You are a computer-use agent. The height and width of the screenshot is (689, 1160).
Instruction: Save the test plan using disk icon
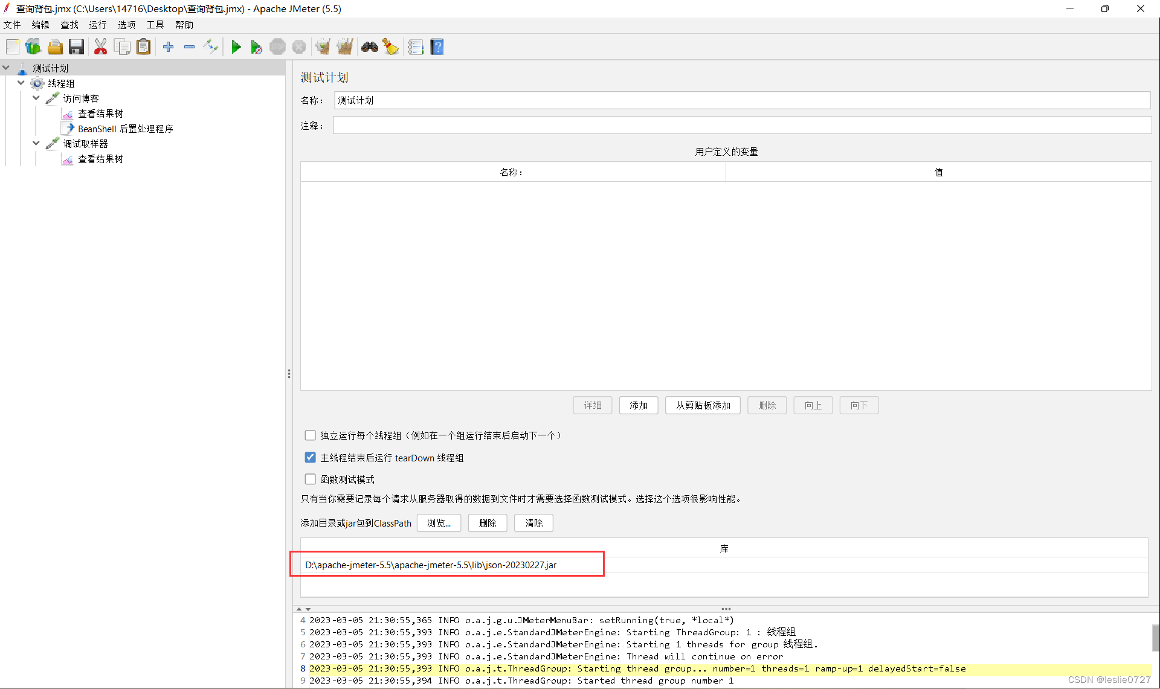click(x=76, y=46)
